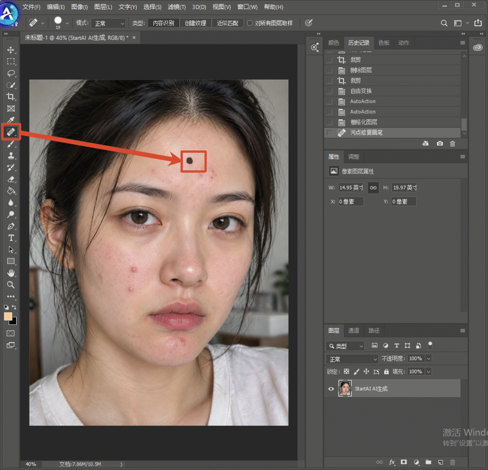Toggle link width and height
The image size is (488, 470).
pos(373,188)
